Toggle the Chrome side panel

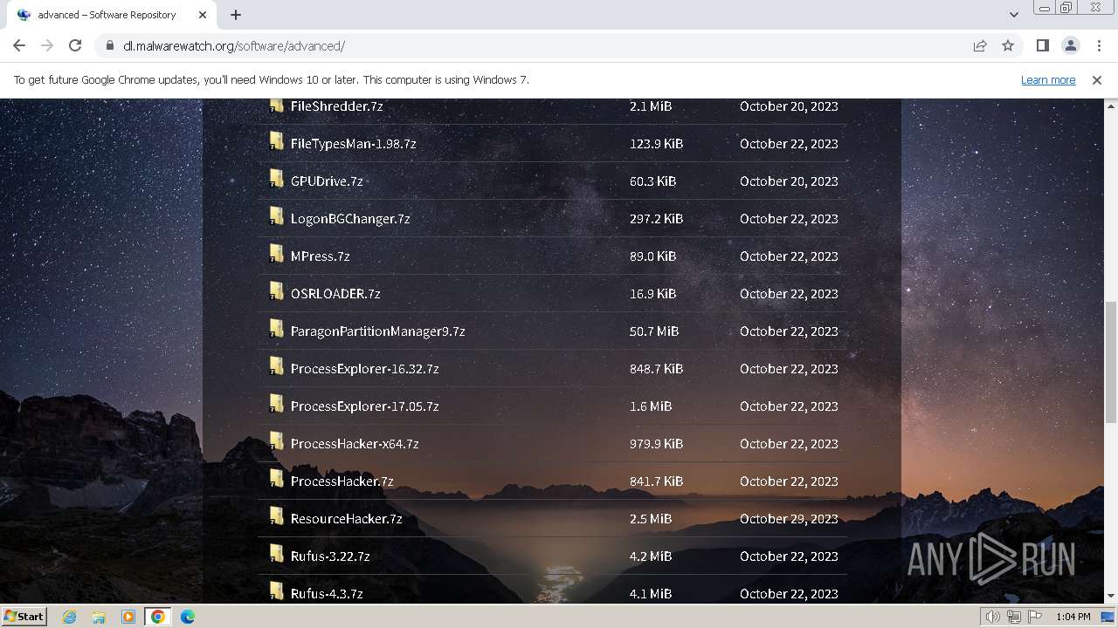pyautogui.click(x=1042, y=45)
